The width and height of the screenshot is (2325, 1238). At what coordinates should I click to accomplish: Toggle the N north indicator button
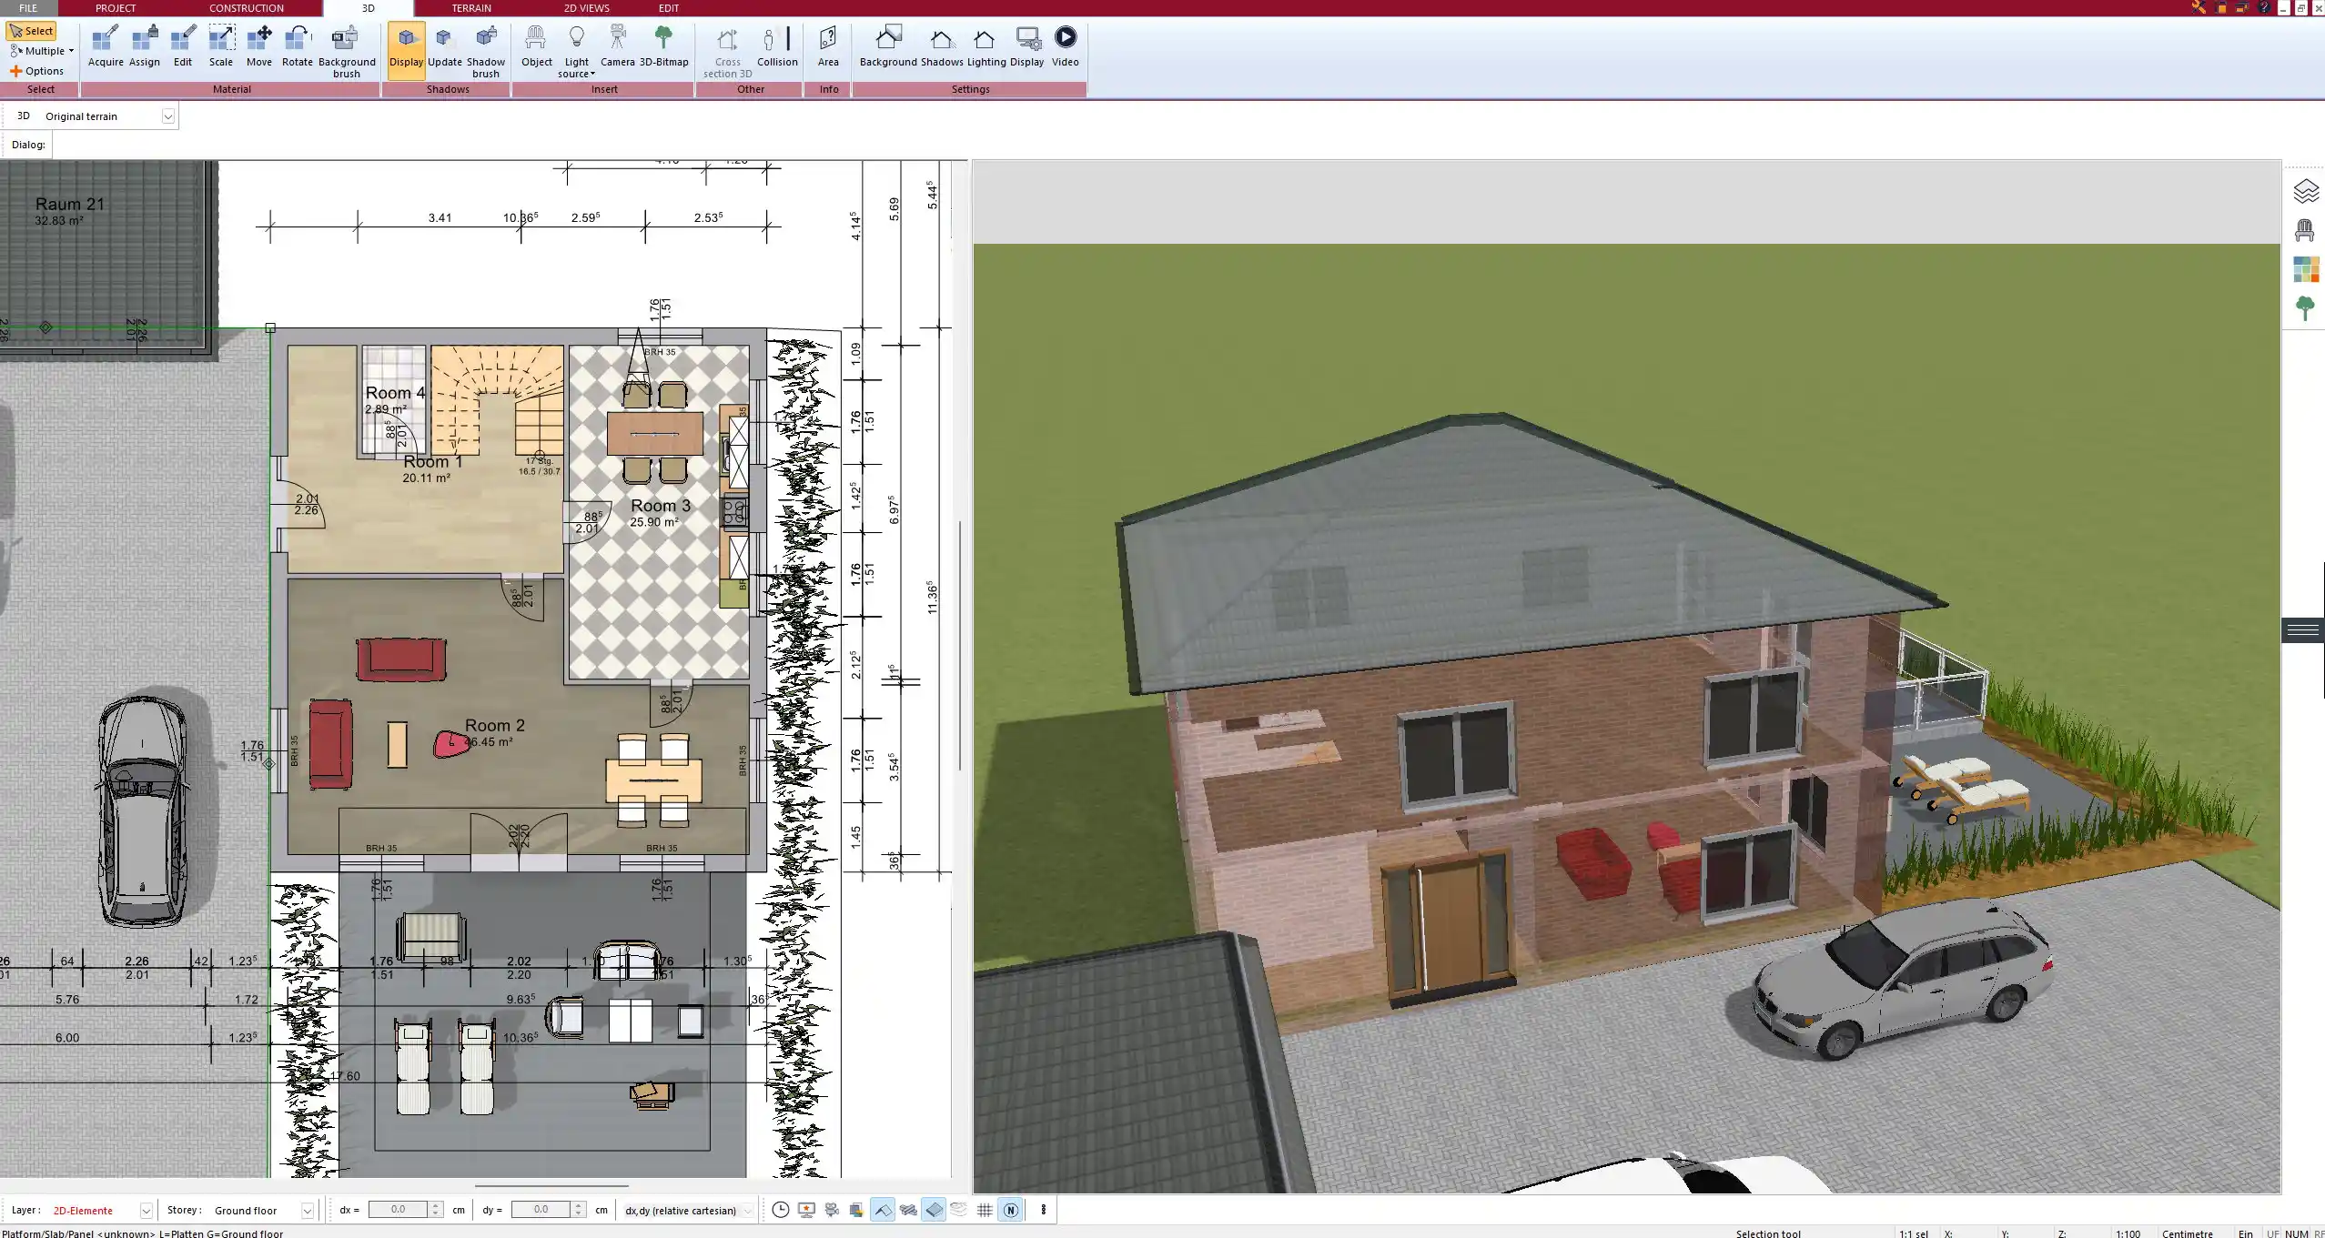click(x=1010, y=1210)
